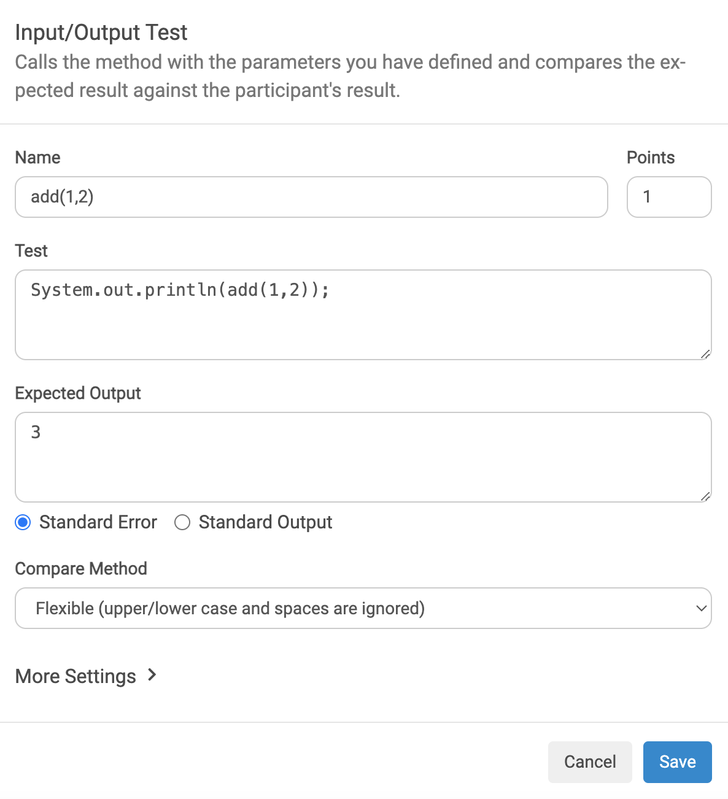Select the Standard Output radio button
Screen dimensions: 728x799
[x=182, y=522]
